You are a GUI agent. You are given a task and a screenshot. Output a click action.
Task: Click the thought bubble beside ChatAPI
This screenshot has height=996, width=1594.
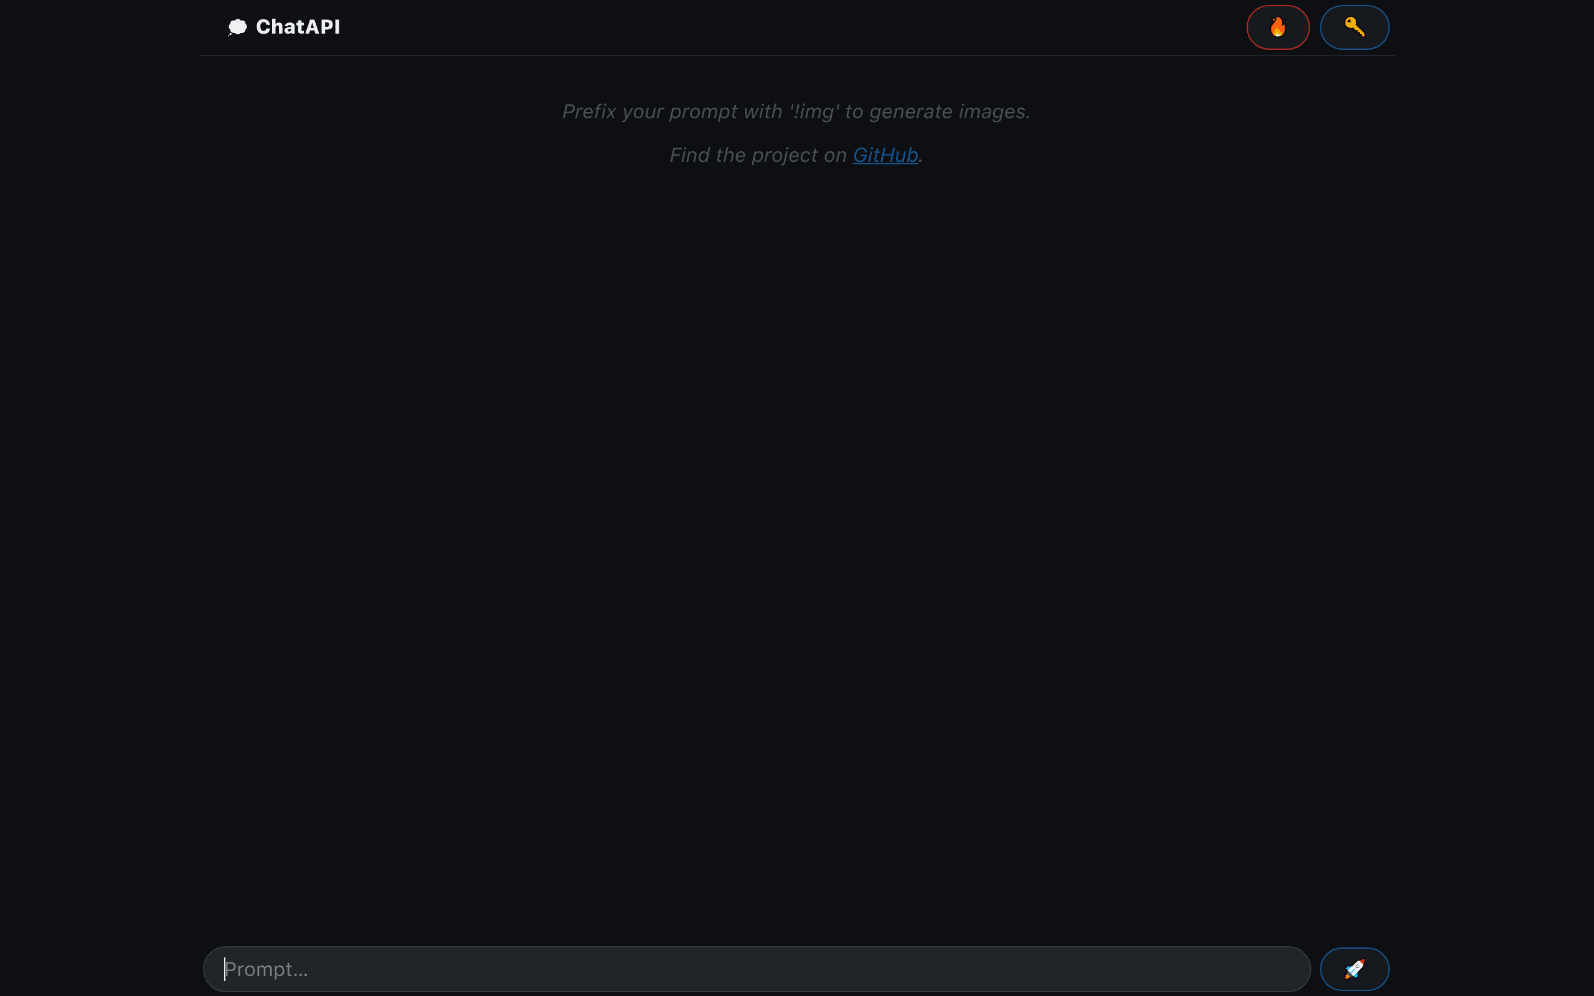pyautogui.click(x=237, y=27)
